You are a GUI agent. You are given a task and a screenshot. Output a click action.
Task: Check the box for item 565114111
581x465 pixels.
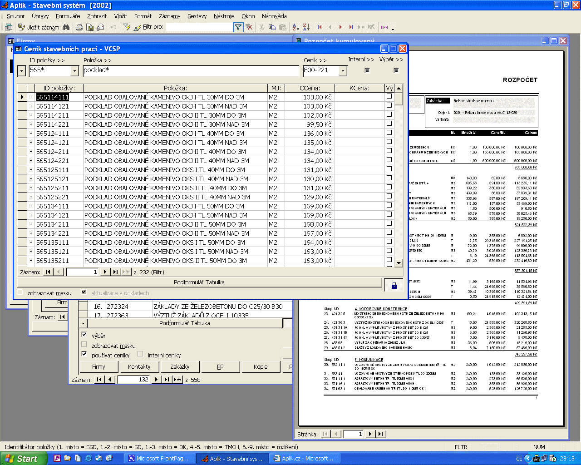point(389,96)
